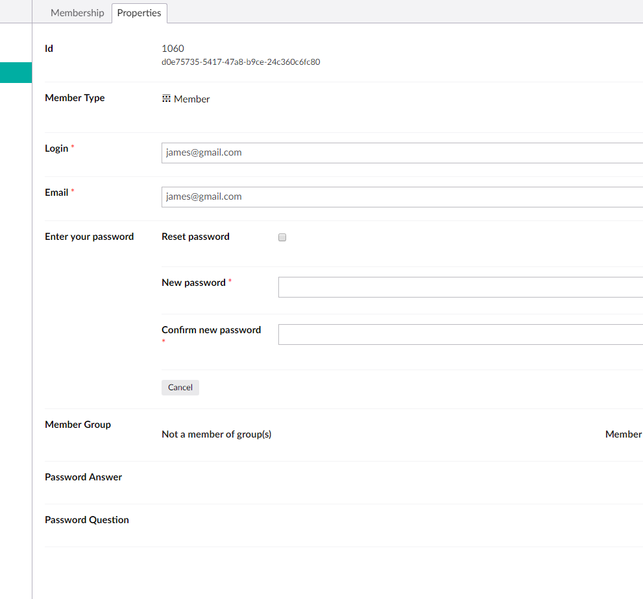Toggle the Reset password checkbox
This screenshot has height=599, width=643.
tap(282, 237)
